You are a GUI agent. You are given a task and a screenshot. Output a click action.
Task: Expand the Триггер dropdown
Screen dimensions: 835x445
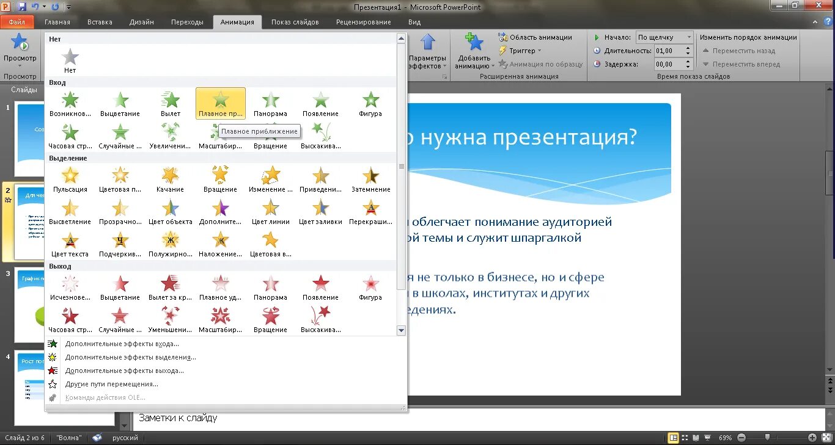521,51
